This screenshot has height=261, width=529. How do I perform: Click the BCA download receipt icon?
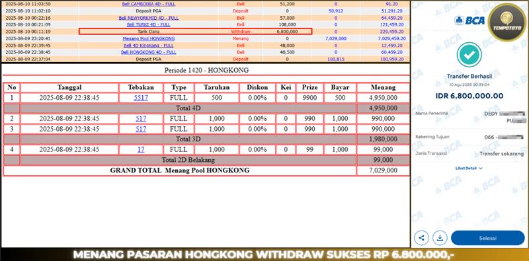pos(440,238)
